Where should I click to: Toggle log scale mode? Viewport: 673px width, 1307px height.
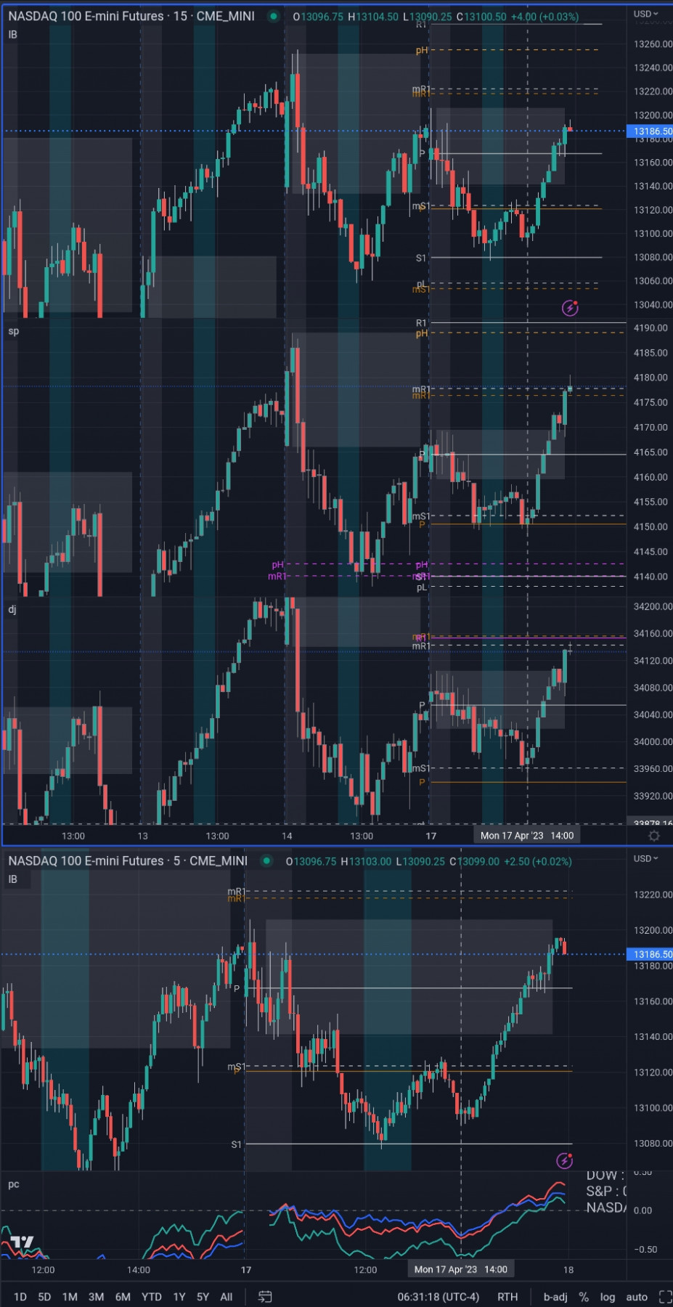tap(608, 1296)
